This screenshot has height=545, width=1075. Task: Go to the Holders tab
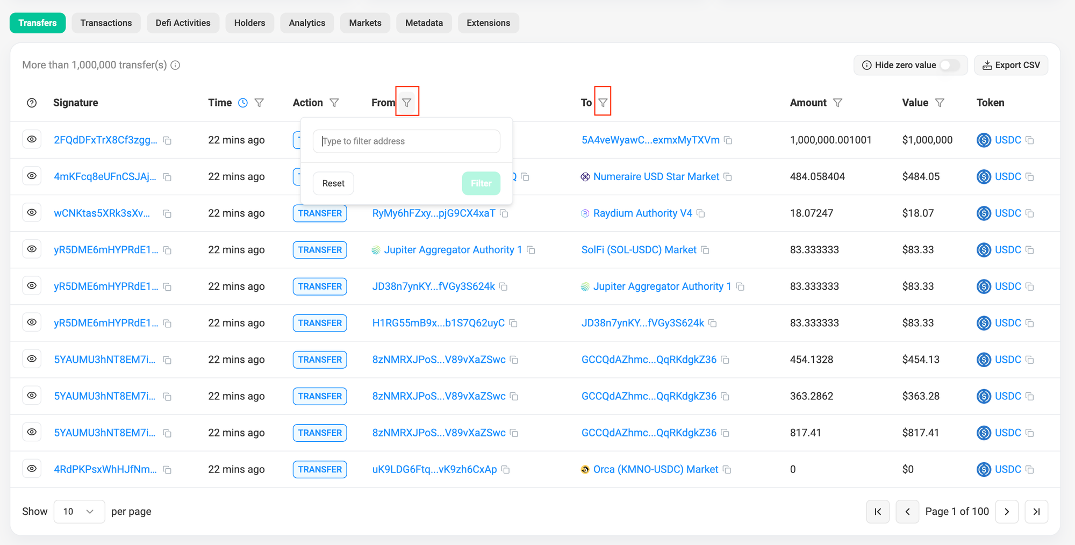click(x=249, y=23)
